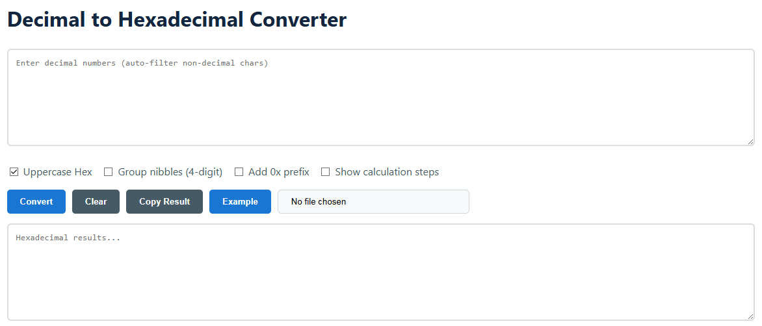Enable the Show calculation steps checkbox
Viewport: 762px width, 326px height.
[x=326, y=172]
